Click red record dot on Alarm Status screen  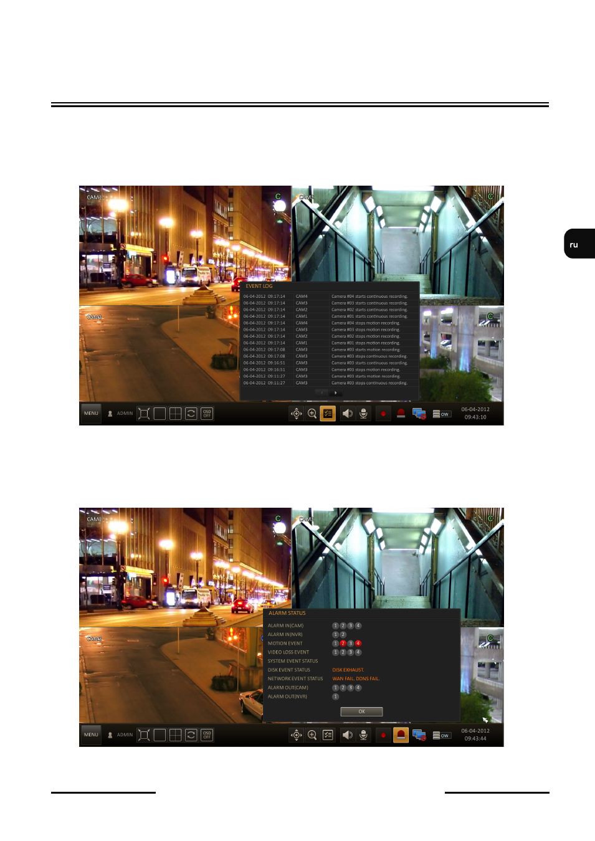tap(383, 735)
